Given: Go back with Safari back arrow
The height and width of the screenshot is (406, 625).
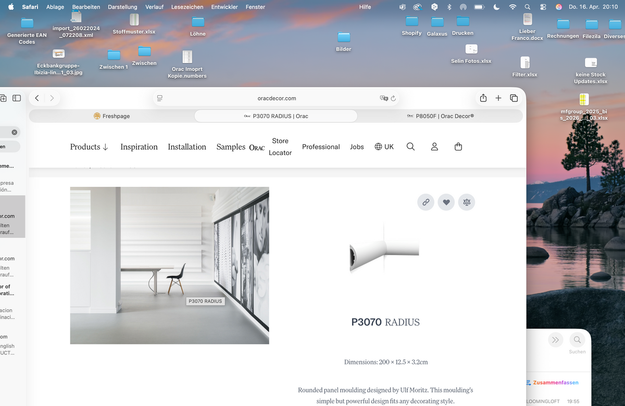Looking at the screenshot, I should pyautogui.click(x=37, y=98).
